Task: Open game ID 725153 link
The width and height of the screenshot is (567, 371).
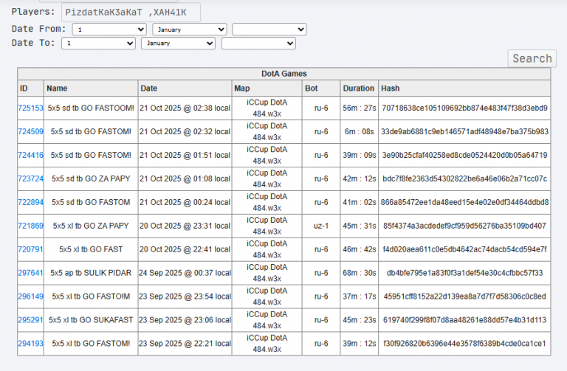Action: pyautogui.click(x=30, y=108)
